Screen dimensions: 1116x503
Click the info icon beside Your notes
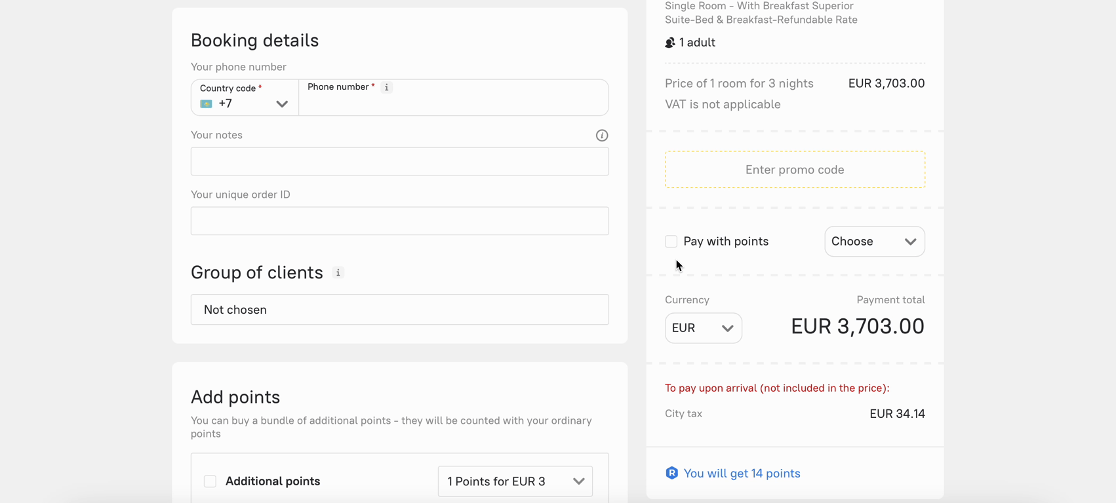[x=601, y=136]
